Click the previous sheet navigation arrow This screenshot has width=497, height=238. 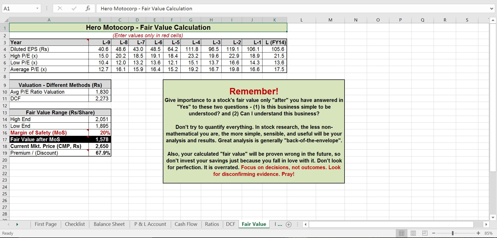(8, 224)
